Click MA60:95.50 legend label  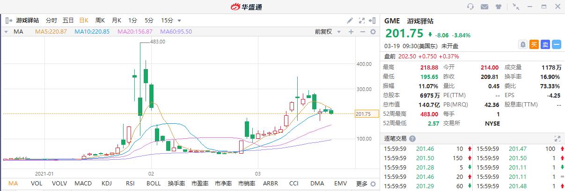click(176, 32)
